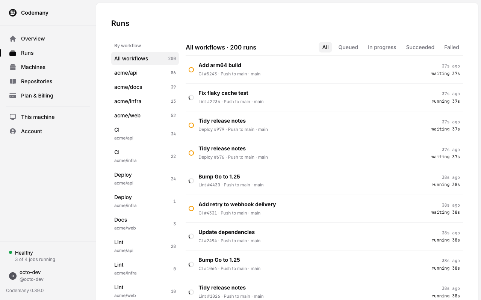481x300 pixels.
Task: Click running spinner for CI #1064 run
Action: point(191,264)
